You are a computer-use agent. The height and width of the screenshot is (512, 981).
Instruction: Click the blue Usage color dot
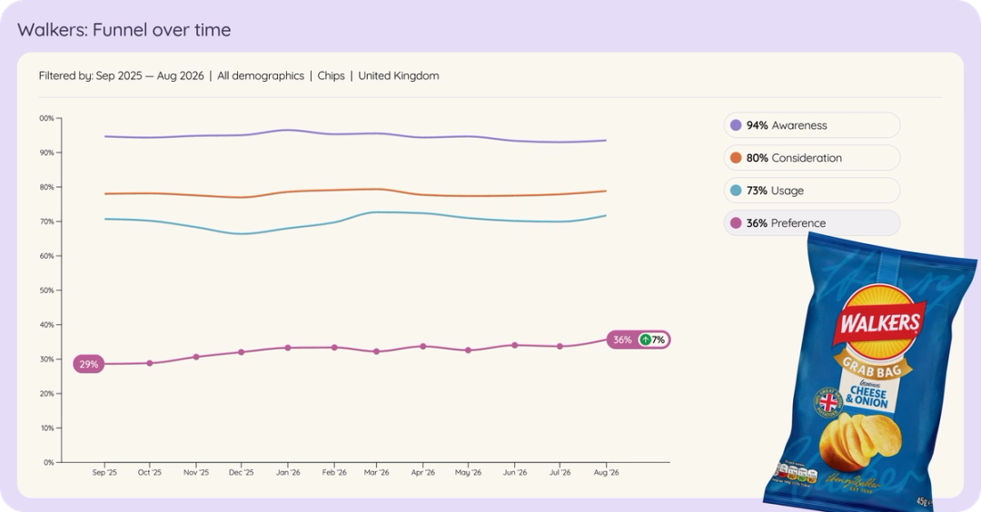point(736,190)
